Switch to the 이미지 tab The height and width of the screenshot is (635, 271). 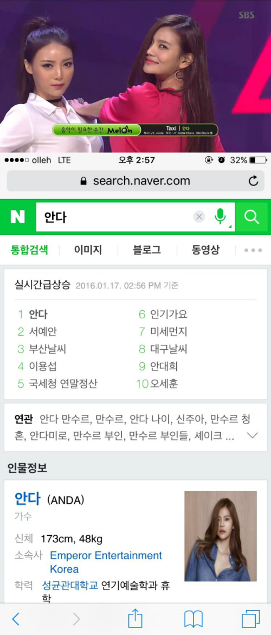tap(88, 250)
